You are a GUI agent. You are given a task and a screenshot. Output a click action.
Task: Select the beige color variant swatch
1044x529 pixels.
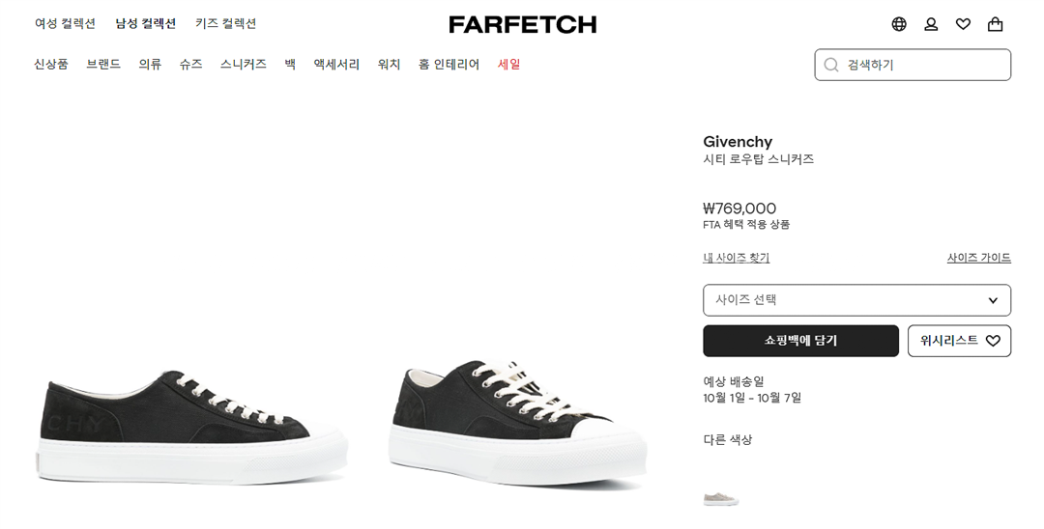(721, 498)
